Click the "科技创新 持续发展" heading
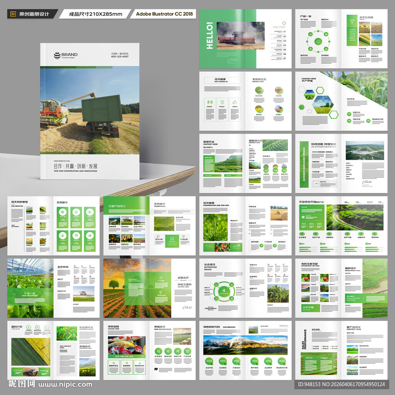Screen dimensions: 395x395 click(x=324, y=144)
